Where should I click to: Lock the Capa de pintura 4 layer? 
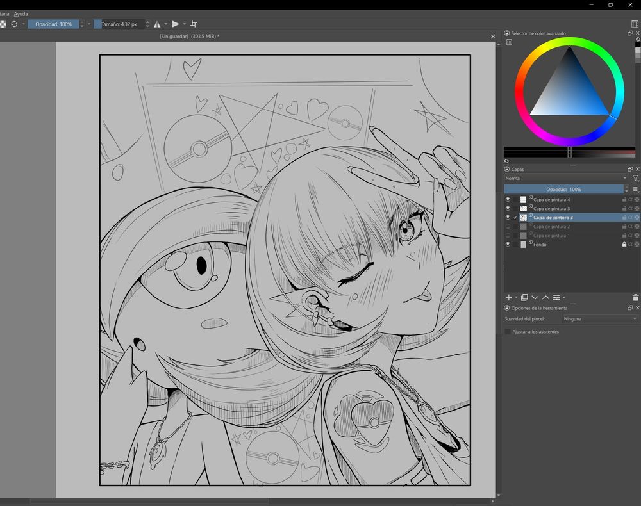pyautogui.click(x=624, y=200)
